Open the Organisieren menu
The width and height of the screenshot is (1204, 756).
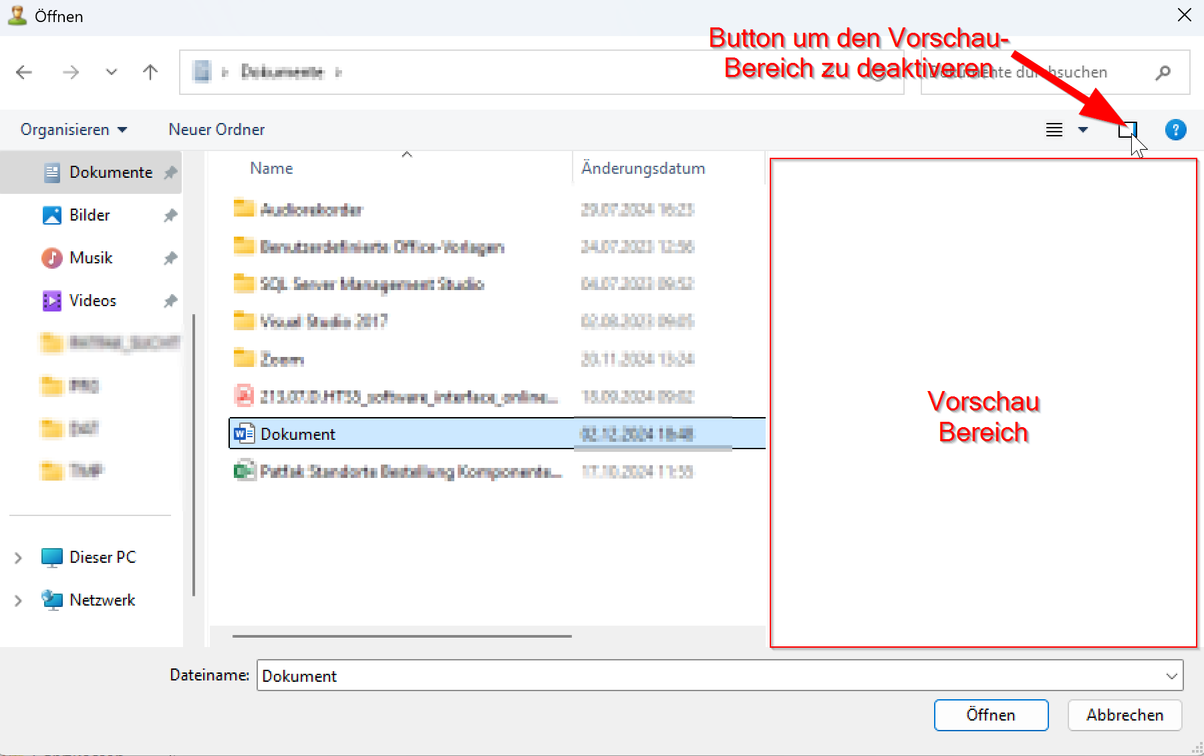(73, 130)
